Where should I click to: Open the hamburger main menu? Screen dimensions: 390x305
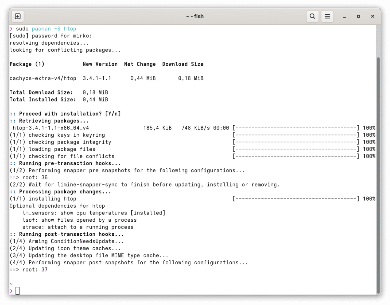point(327,16)
